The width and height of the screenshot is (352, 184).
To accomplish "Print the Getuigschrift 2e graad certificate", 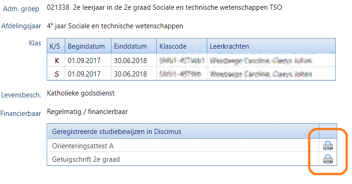I will point(328,159).
